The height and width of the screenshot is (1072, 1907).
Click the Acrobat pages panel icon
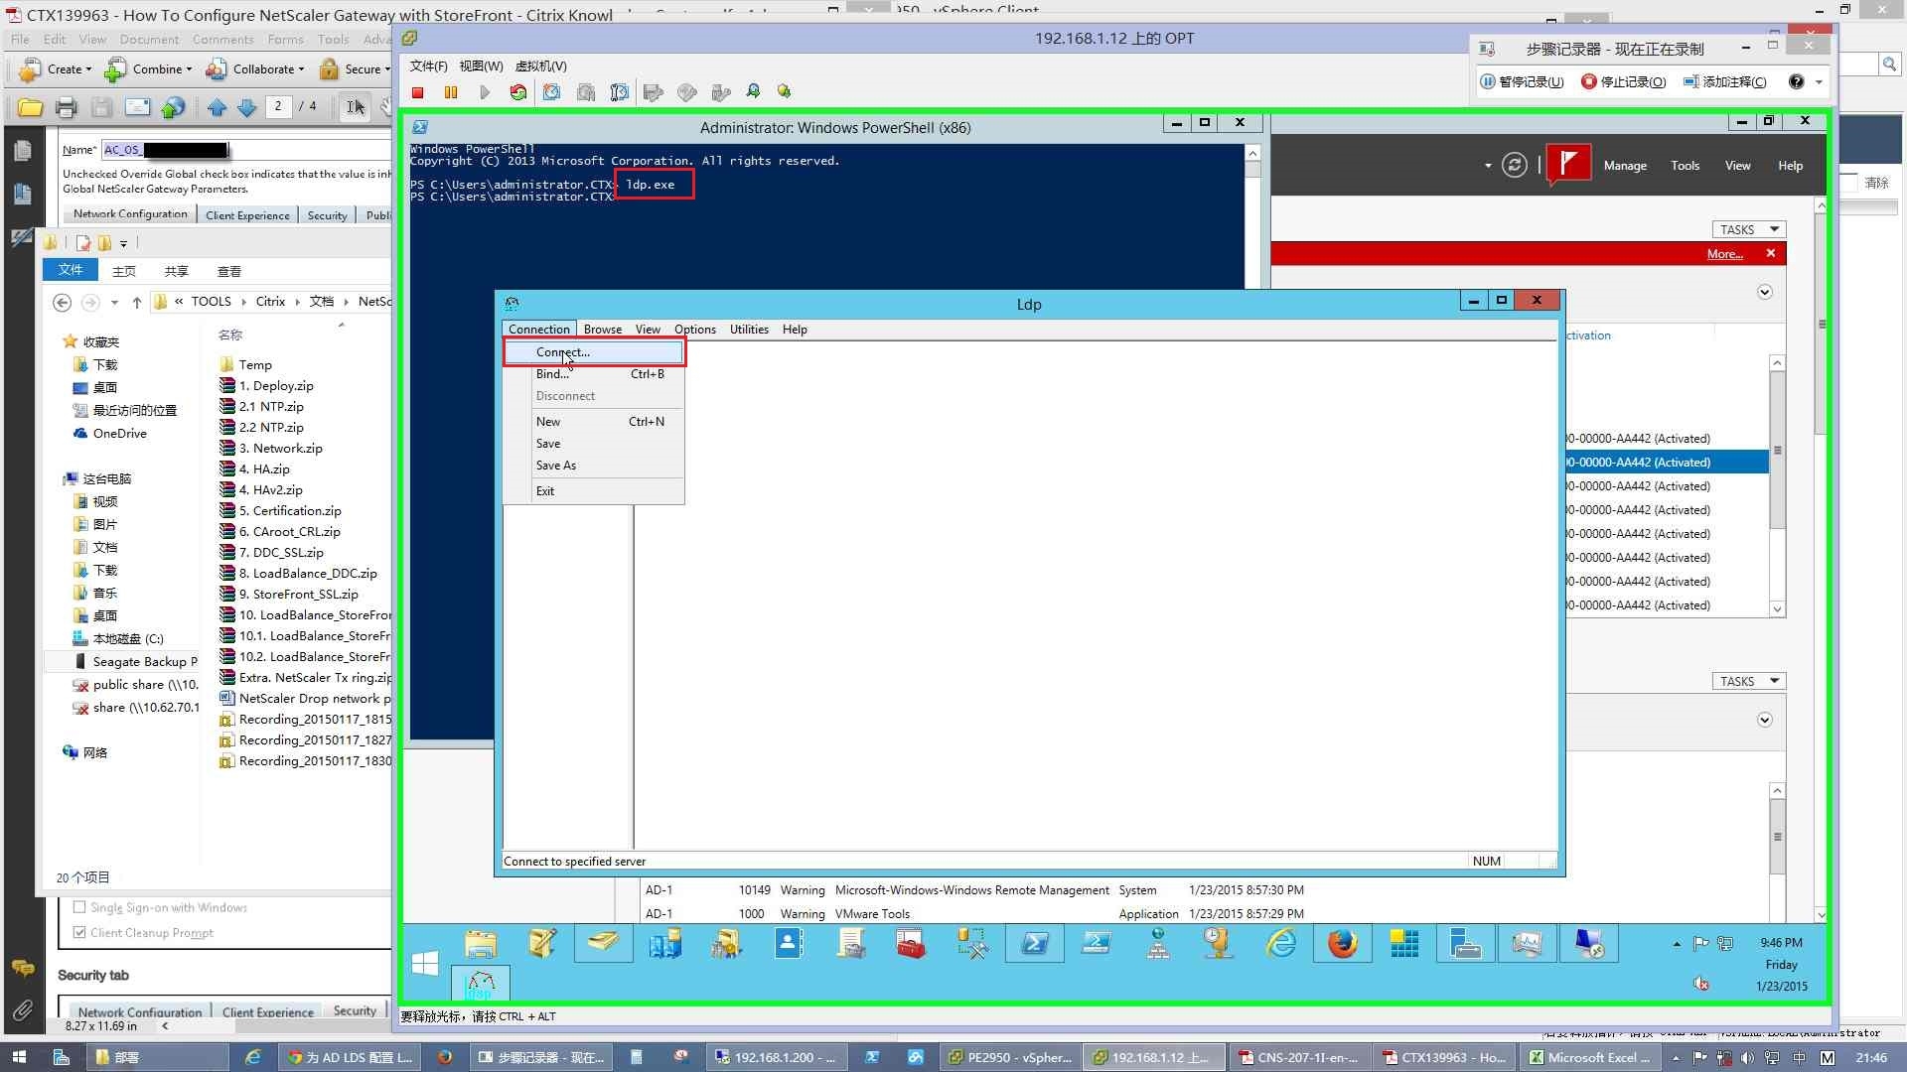tap(22, 151)
